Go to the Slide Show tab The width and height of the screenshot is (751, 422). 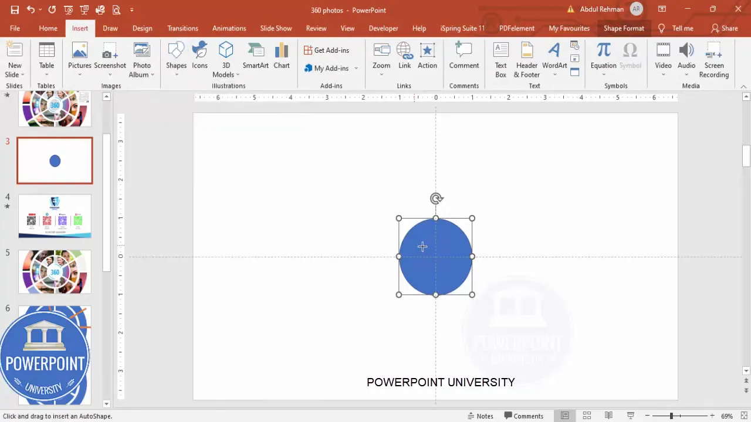point(276,28)
